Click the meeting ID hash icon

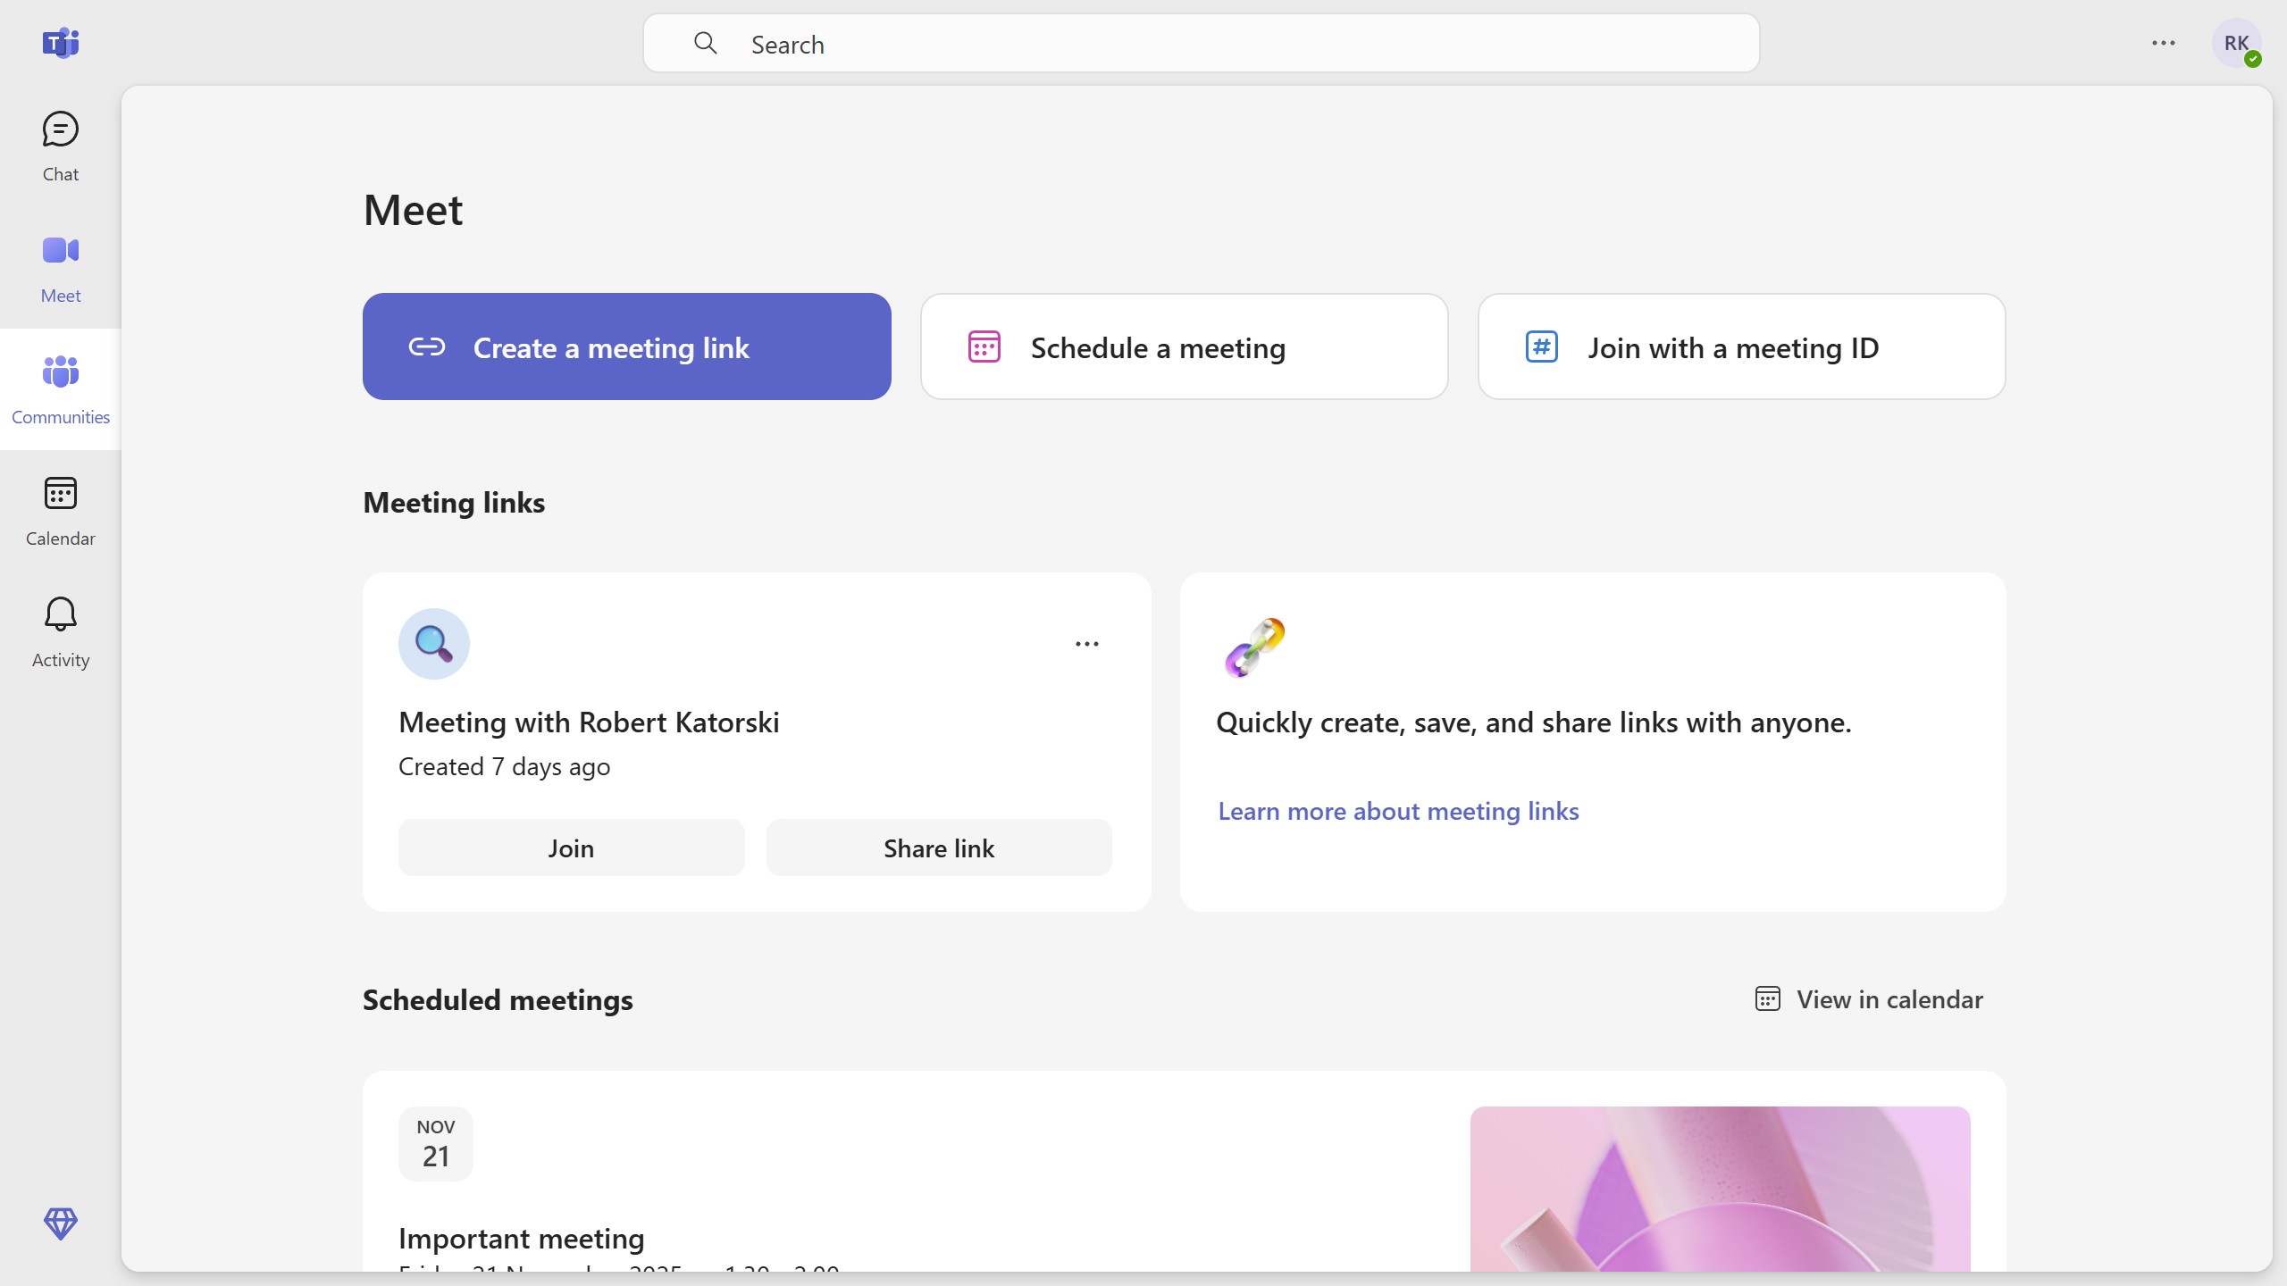click(1540, 347)
